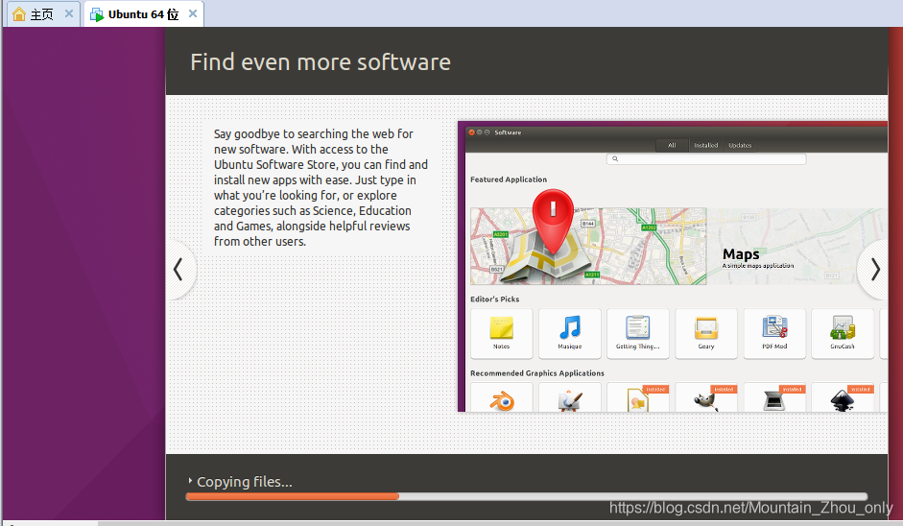Open the Installed tab in Software
Screen dimensions: 903x526
point(705,145)
